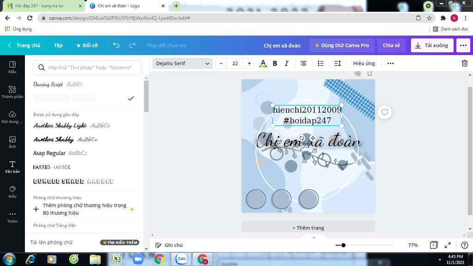The width and height of the screenshot is (473, 266).
Task: Open the Tệp menu
Action: point(58,45)
